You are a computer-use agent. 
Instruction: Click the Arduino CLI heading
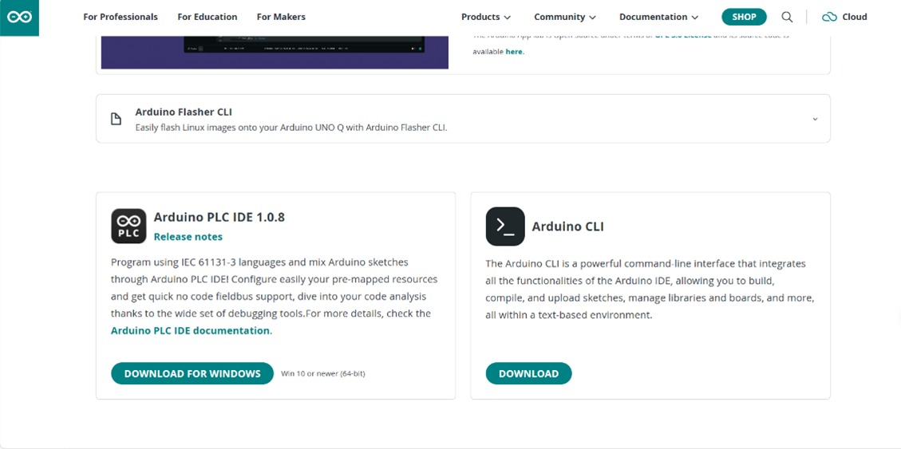(x=567, y=226)
